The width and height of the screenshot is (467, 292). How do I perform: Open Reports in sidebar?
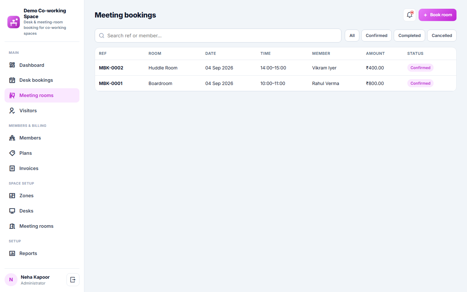point(42,253)
